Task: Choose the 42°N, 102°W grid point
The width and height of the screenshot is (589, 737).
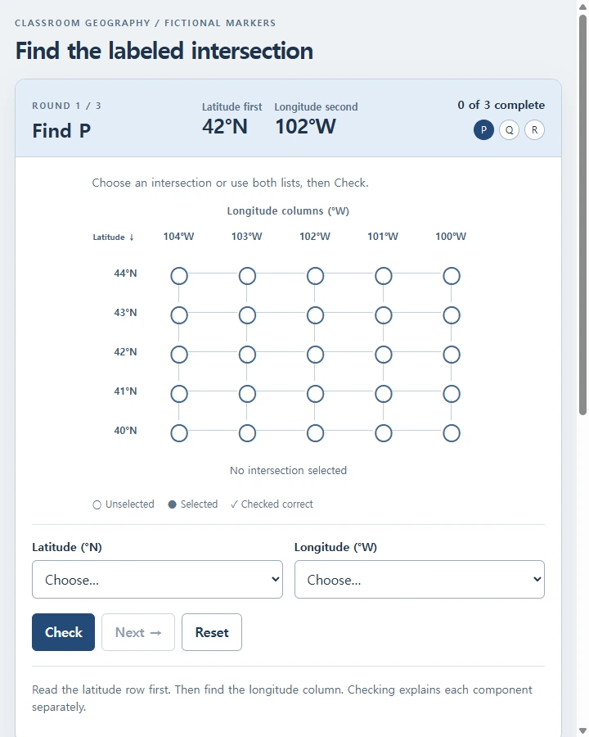Action: 315,355
